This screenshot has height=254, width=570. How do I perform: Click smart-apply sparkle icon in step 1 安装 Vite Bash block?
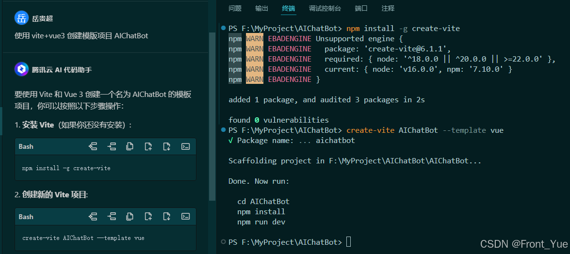click(x=93, y=146)
